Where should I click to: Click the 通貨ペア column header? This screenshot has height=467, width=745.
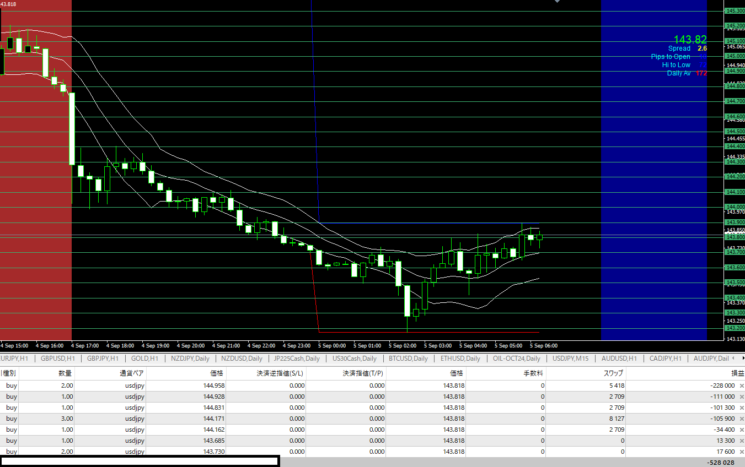[x=132, y=373]
